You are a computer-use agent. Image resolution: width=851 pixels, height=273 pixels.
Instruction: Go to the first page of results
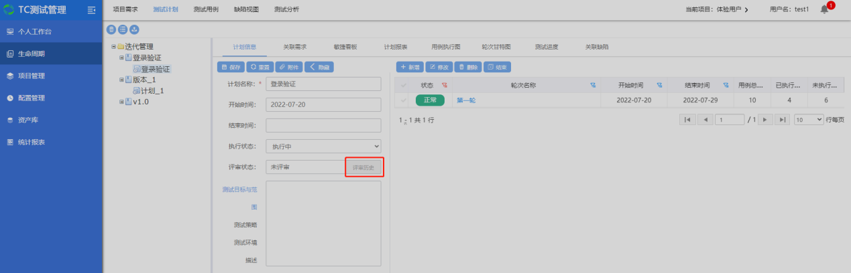coord(687,119)
